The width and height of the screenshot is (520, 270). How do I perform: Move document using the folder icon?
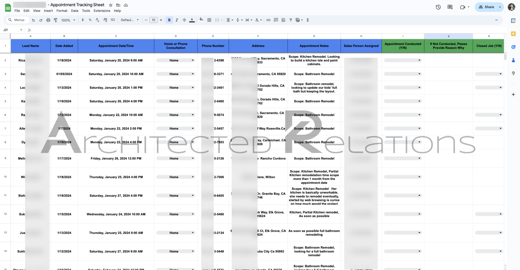(118, 5)
